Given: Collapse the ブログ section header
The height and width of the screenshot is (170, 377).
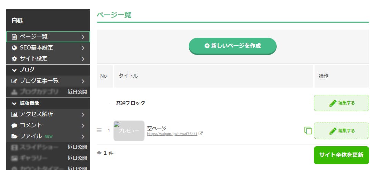Looking at the screenshot, I should point(23,70).
